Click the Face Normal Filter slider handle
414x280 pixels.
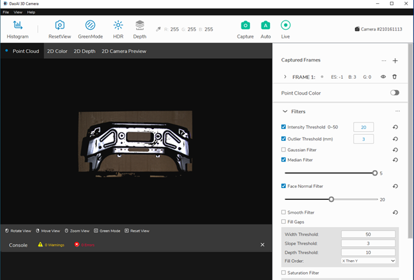tap(331, 199)
